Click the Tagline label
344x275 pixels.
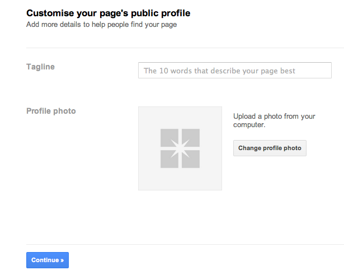coord(40,67)
